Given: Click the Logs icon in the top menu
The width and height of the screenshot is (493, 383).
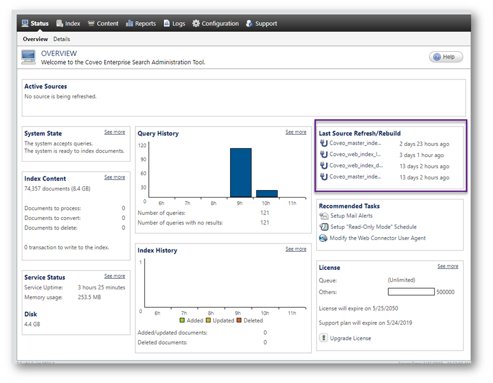Looking at the screenshot, I should (166, 24).
